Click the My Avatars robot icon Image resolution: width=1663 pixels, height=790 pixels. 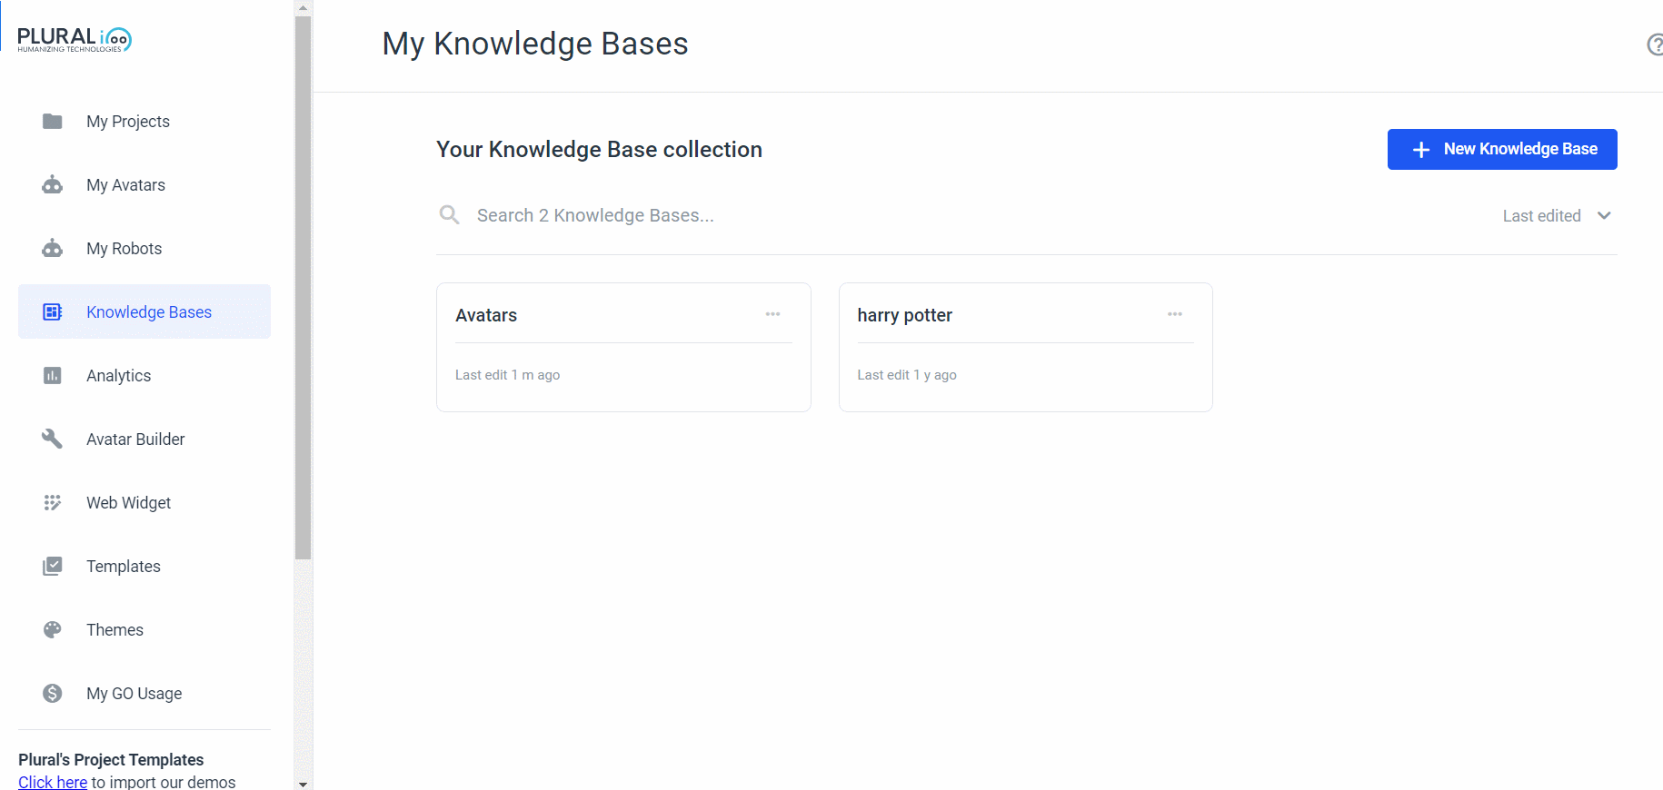click(x=53, y=184)
